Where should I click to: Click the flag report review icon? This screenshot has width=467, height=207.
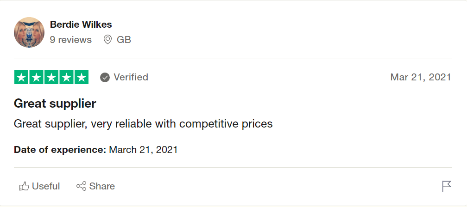tap(446, 186)
